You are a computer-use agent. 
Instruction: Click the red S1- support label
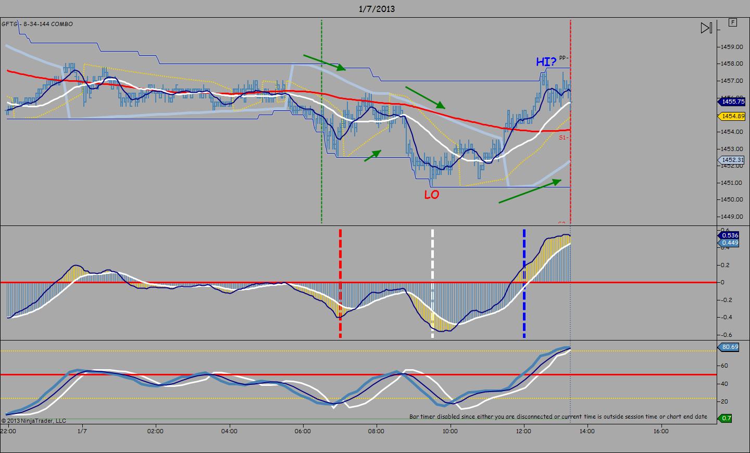point(564,137)
